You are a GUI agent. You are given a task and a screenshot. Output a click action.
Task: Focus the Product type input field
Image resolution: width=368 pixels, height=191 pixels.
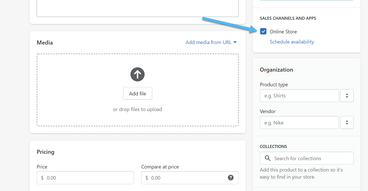click(299, 96)
